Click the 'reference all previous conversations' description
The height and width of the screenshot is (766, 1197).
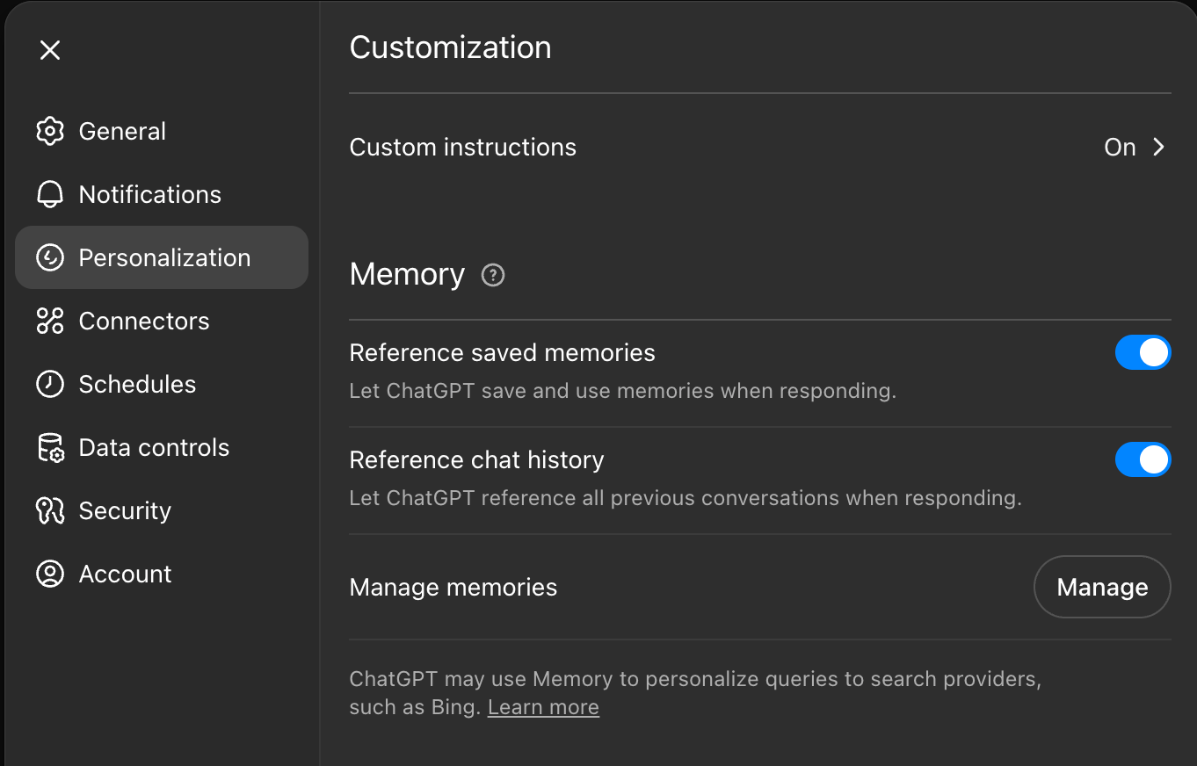pos(686,498)
